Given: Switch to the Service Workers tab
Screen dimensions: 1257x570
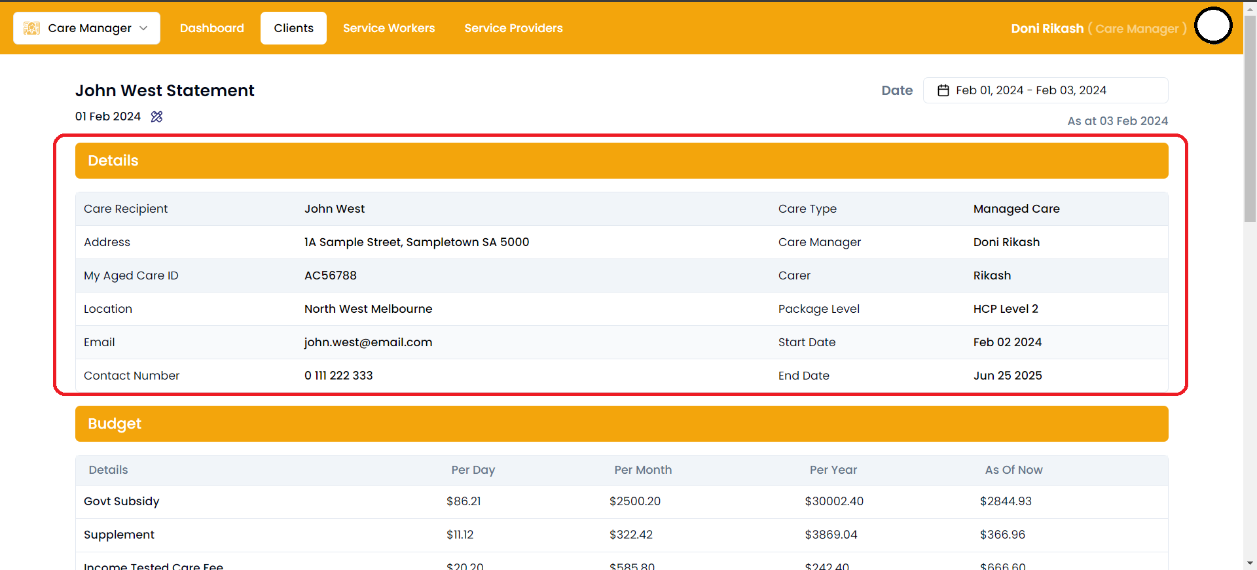Looking at the screenshot, I should tap(389, 28).
